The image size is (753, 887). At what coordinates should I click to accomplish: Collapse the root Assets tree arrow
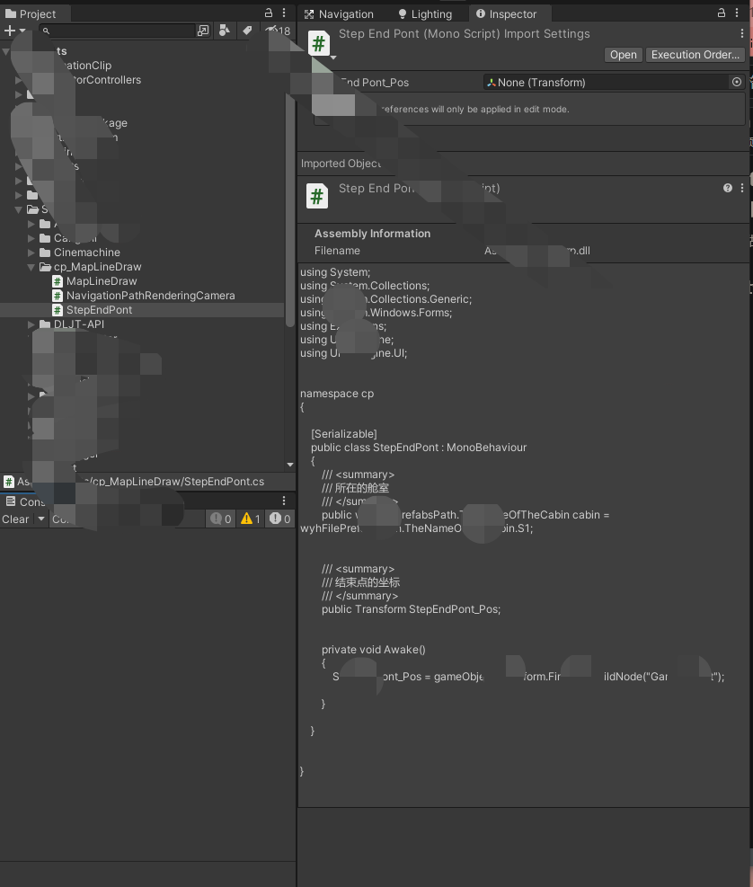pos(5,51)
